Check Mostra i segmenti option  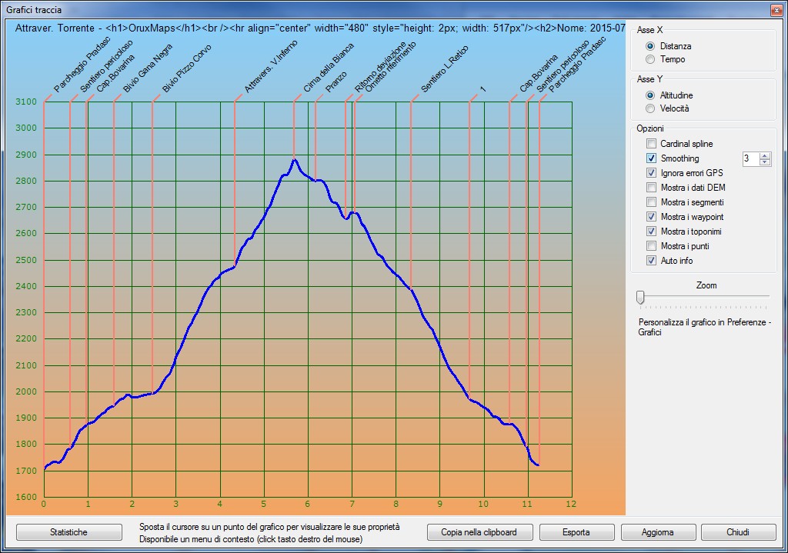point(652,202)
